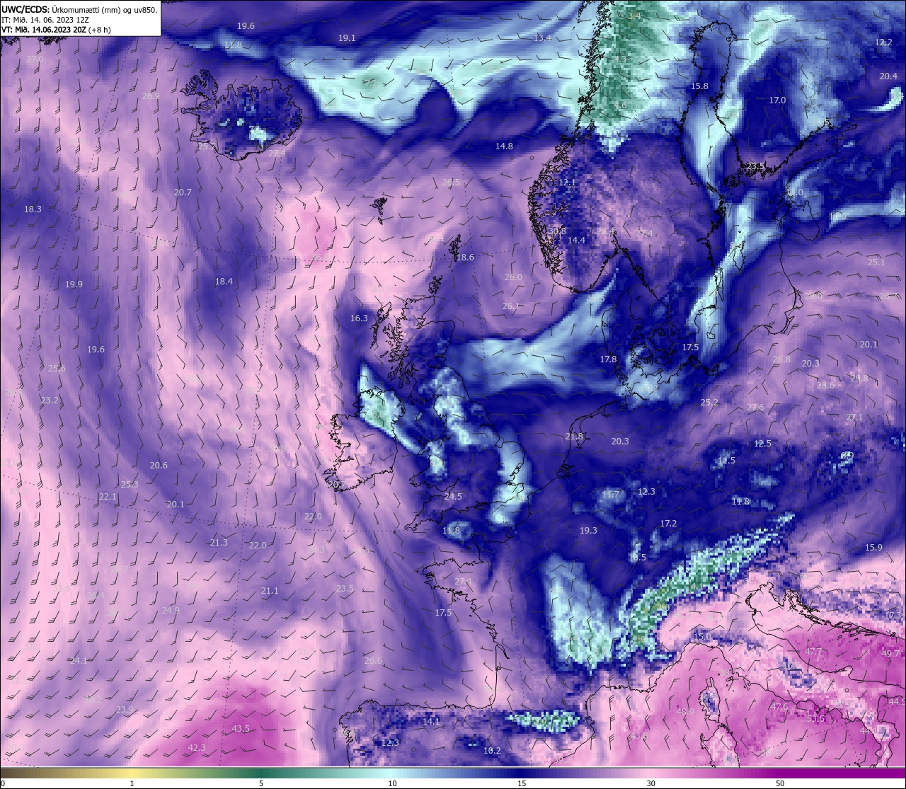
Task: Click the UWC/ECDS Úrkomumætti title line
Action: point(79,9)
